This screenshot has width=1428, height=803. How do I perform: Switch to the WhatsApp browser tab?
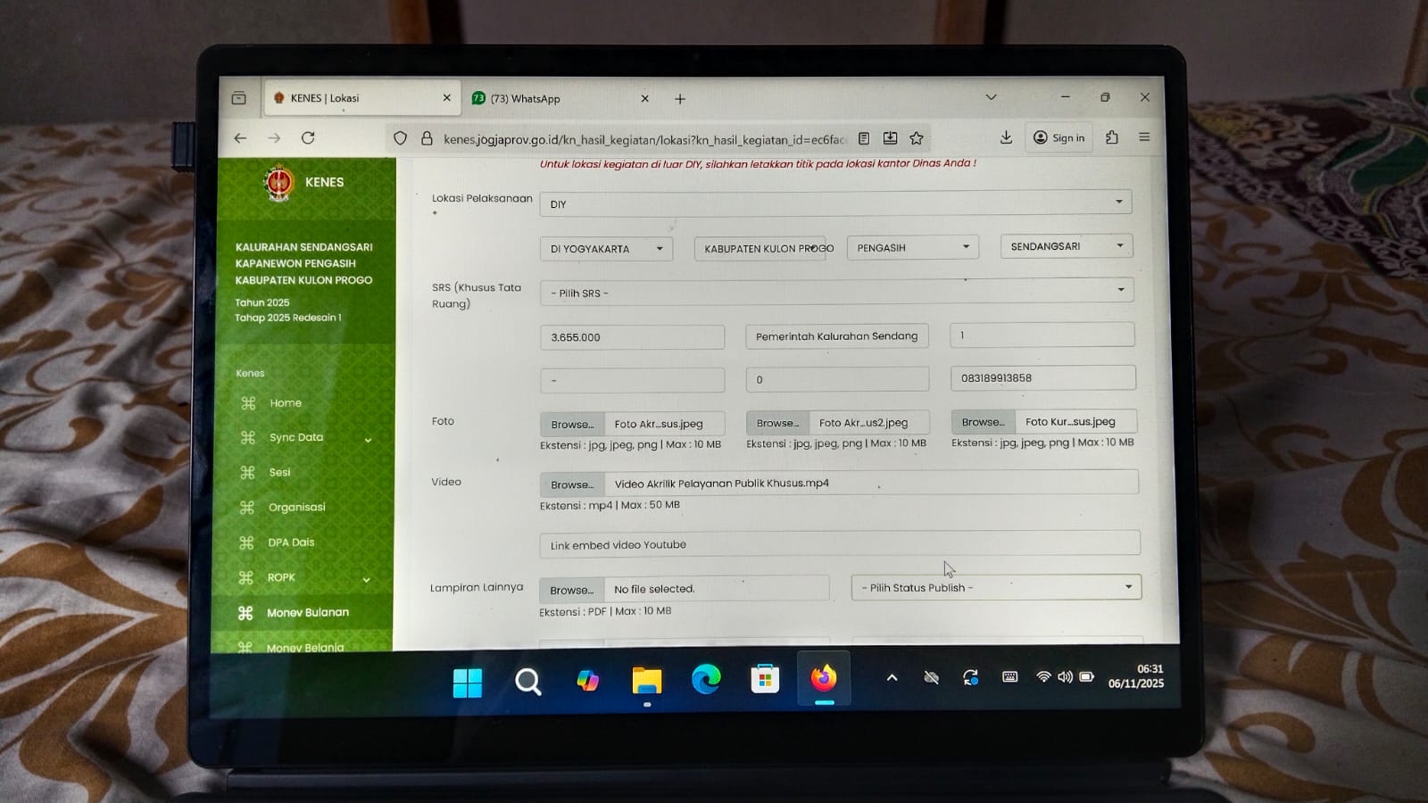pos(553,99)
